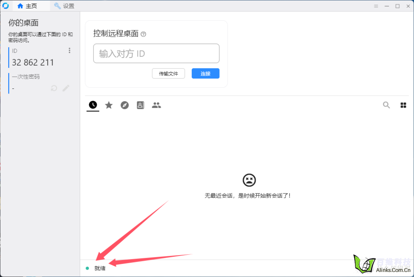Focus the 输入对方 ID input field
Screen dimensions: 414x277
[156, 54]
